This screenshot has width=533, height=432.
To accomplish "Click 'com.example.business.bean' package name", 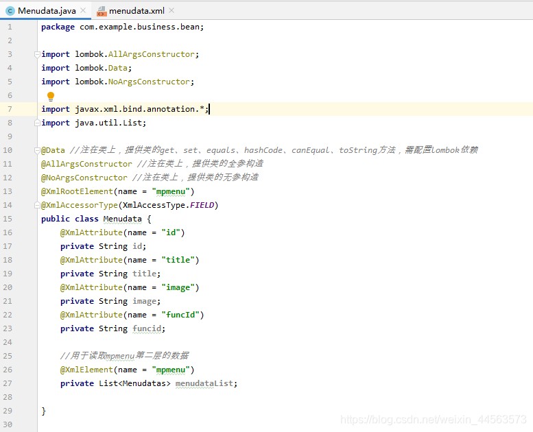I will tap(139, 27).
